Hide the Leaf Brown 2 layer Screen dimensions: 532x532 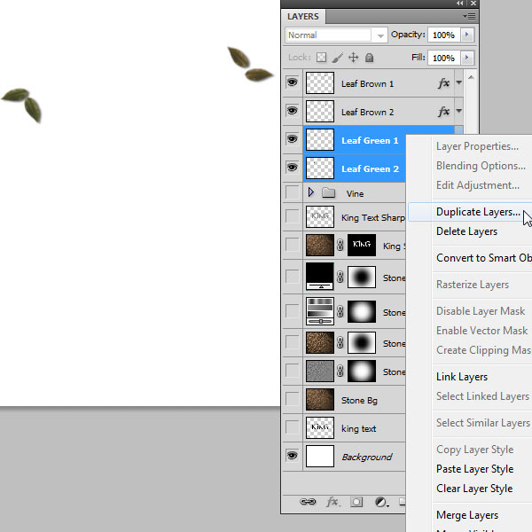pos(292,111)
